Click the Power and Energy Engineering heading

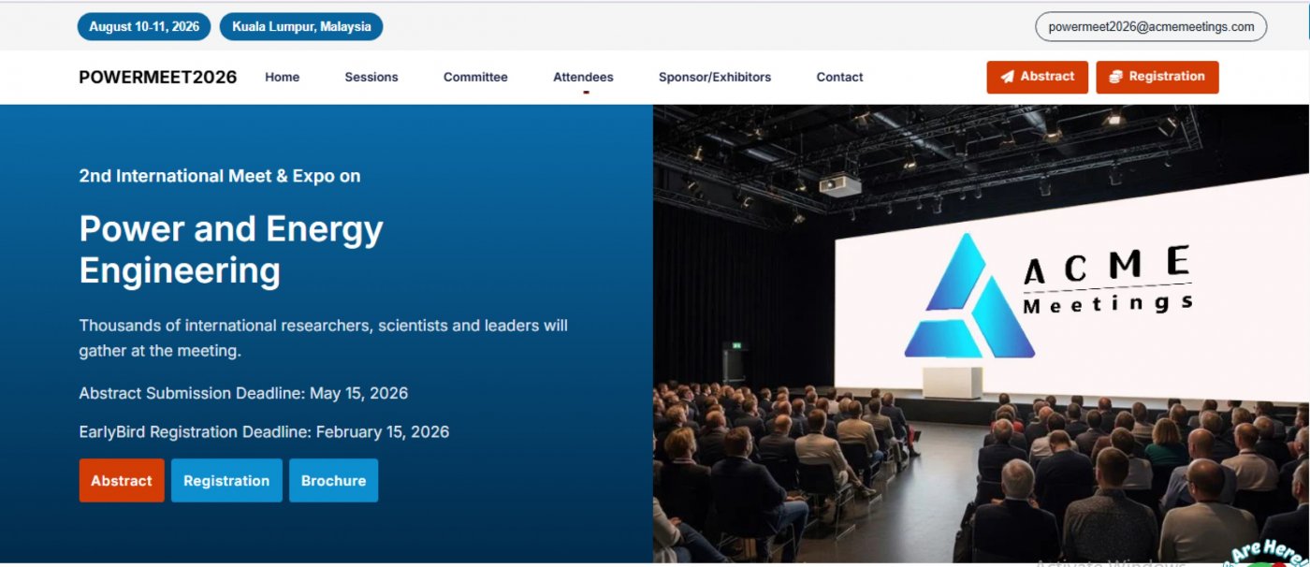(231, 250)
